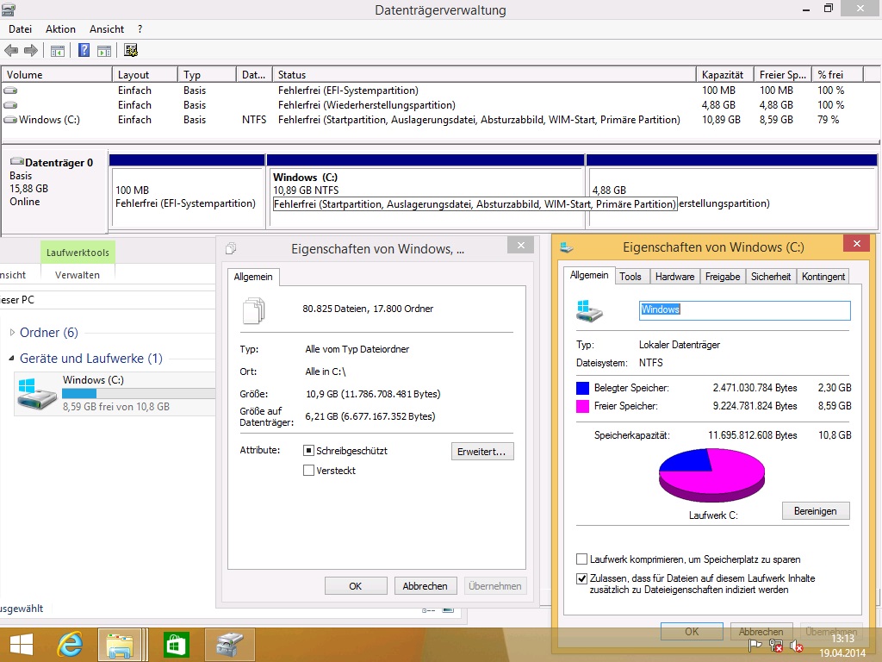
Task: Enable Laufwerk komprimieren checkbox
Action: click(581, 559)
